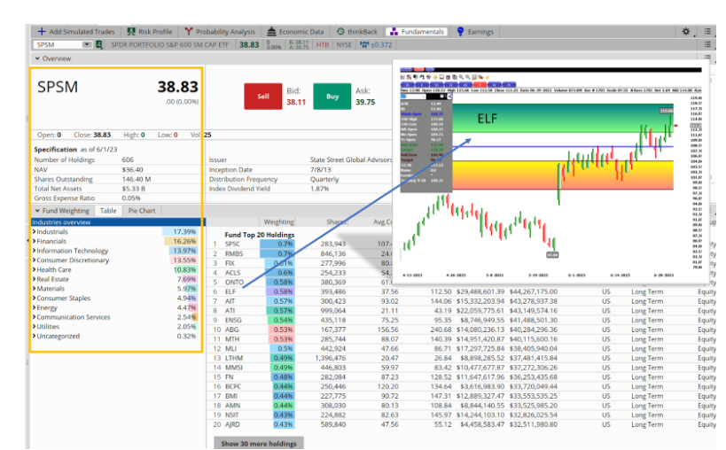
Task: Collapse the Overview section
Action: pos(37,58)
